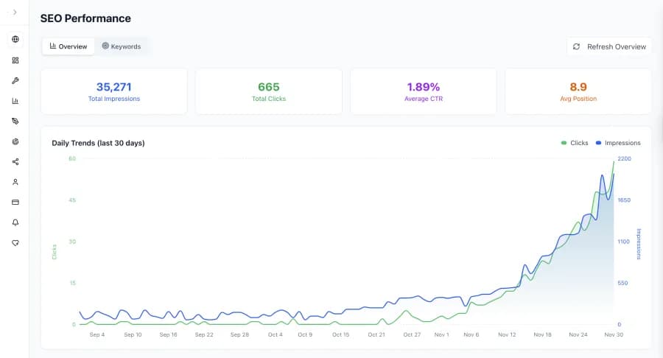Open the dashboard grid icon in sidebar
This screenshot has height=358, width=663.
tap(15, 60)
